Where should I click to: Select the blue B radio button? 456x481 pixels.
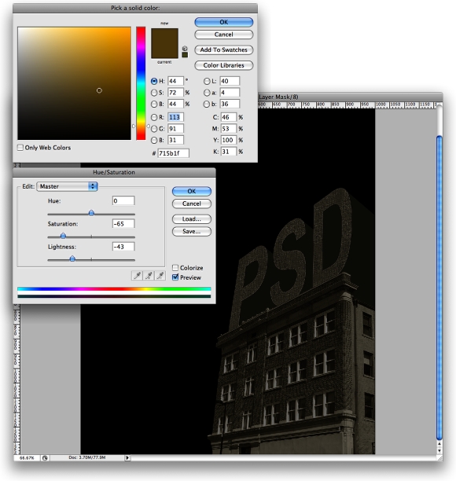[x=154, y=141]
